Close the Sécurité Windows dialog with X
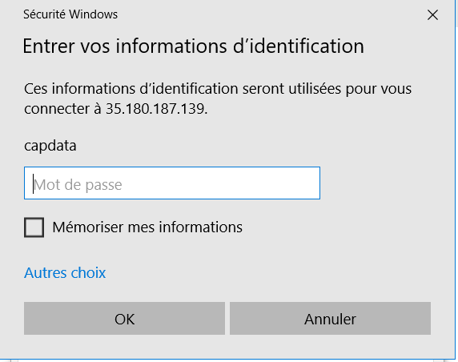Image resolution: width=458 pixels, height=362 pixels. point(432,14)
